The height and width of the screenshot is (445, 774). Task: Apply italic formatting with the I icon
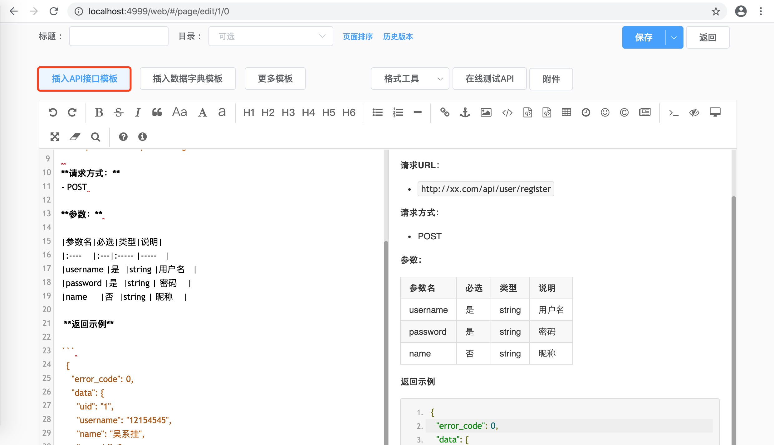tap(138, 112)
